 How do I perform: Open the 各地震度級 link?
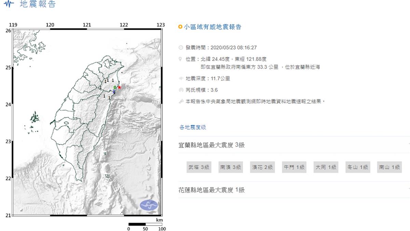[193, 127]
